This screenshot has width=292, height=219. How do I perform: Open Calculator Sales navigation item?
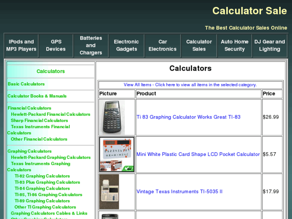199,45
